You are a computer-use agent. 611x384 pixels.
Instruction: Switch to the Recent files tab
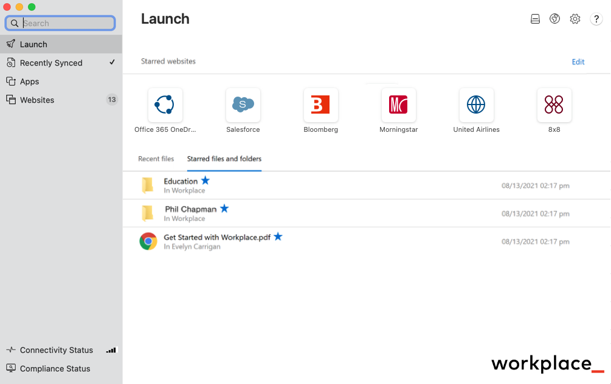156,158
